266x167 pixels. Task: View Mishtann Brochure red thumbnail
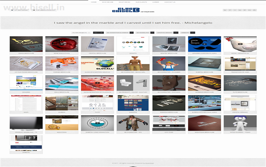[204, 123]
